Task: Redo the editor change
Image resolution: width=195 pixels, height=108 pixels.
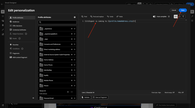Action: 120,17
